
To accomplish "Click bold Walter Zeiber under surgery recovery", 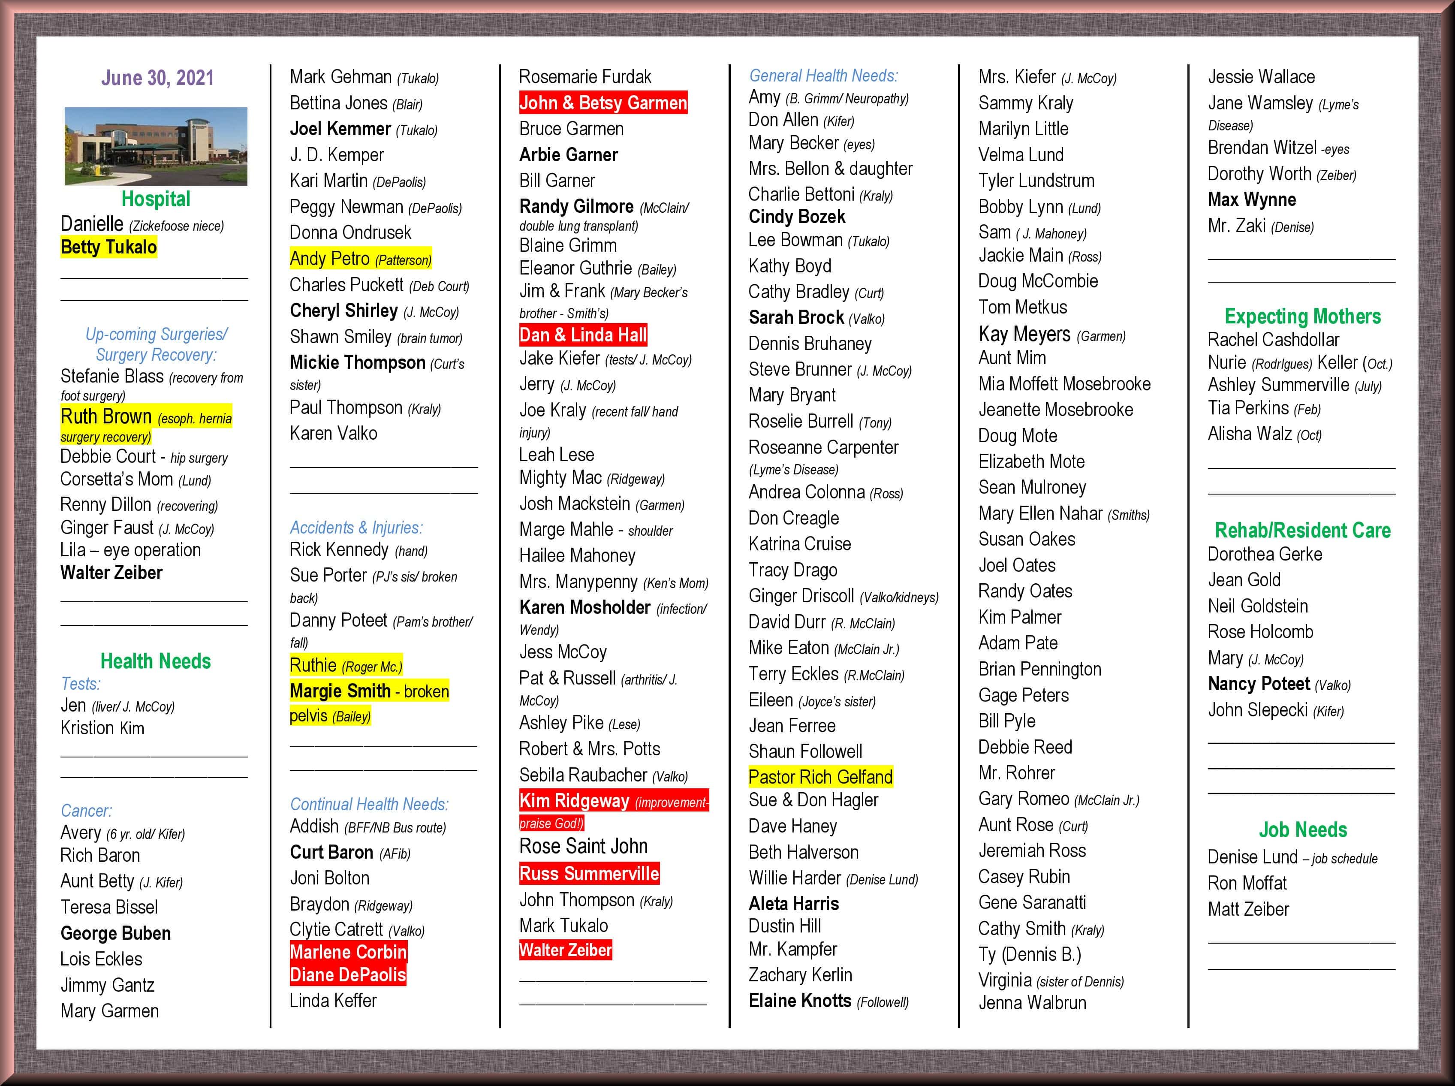I will [x=111, y=573].
